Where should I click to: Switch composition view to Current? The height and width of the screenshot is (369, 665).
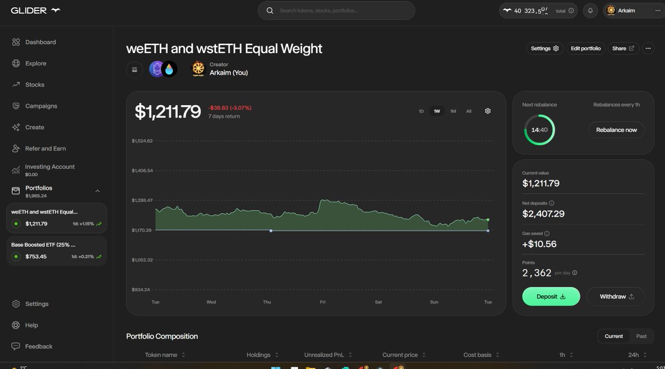coord(613,336)
